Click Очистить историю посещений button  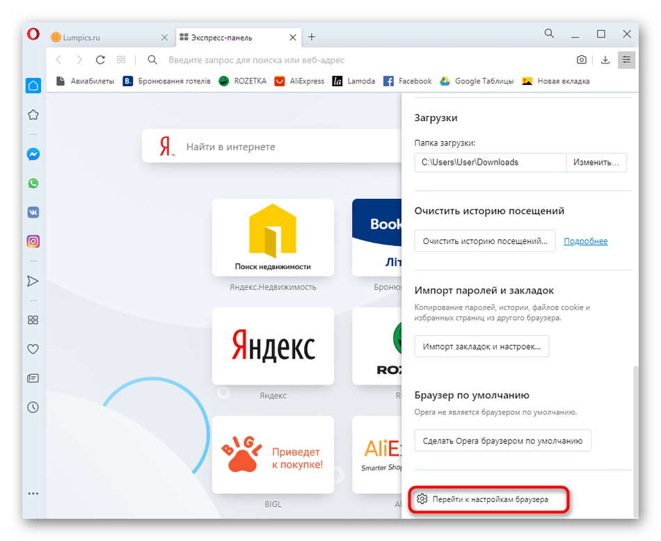coord(485,241)
